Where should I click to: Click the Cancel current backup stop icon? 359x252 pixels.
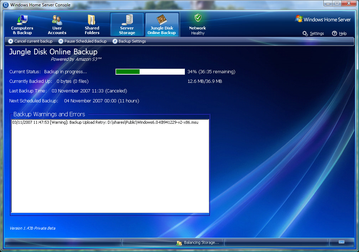[x=11, y=41]
